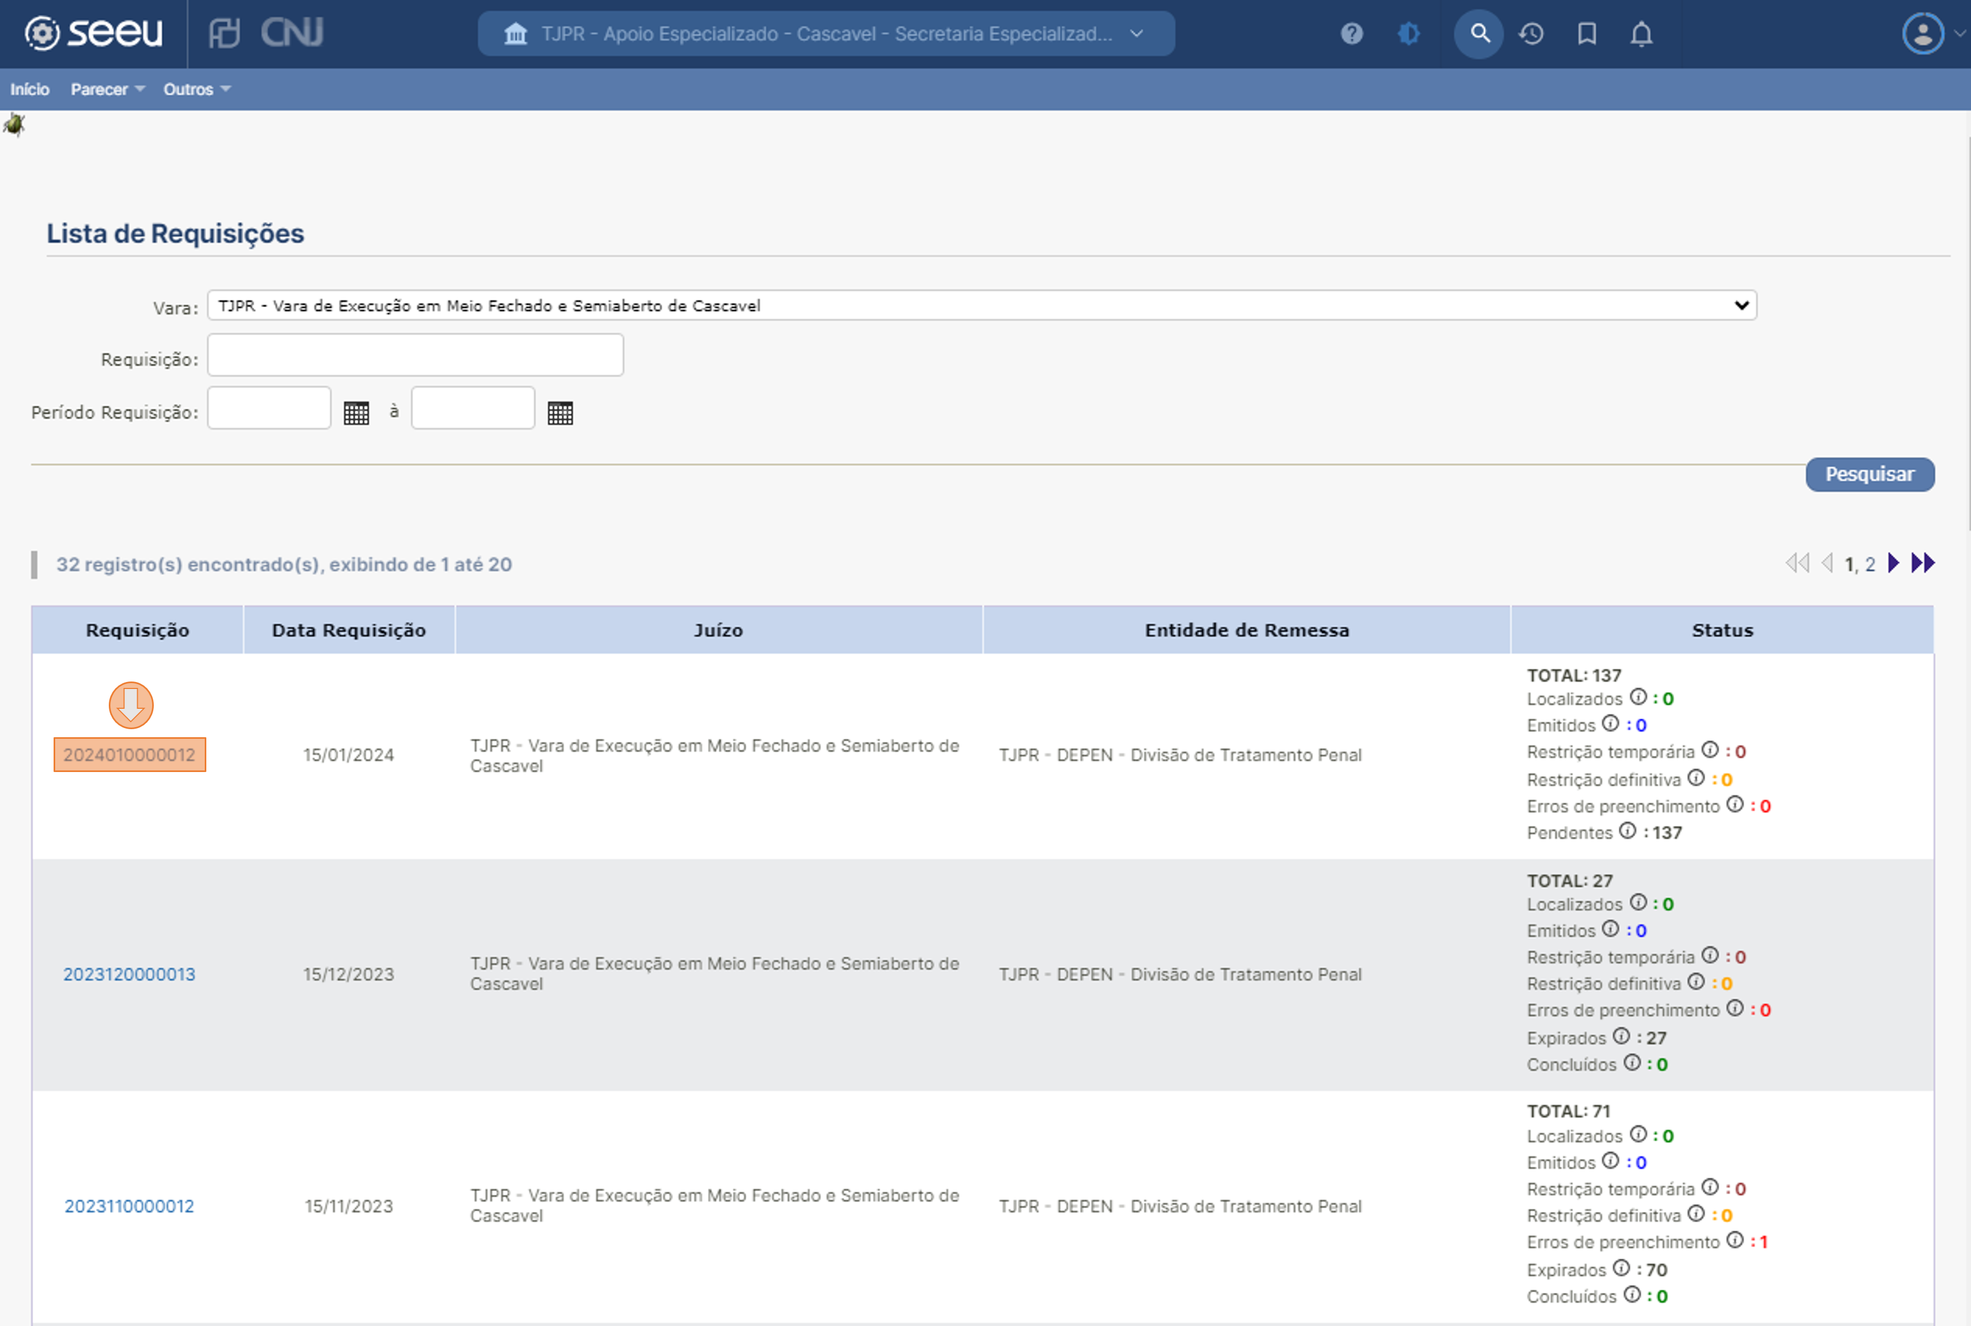
Task: Expand the Outros menu
Action: (x=197, y=89)
